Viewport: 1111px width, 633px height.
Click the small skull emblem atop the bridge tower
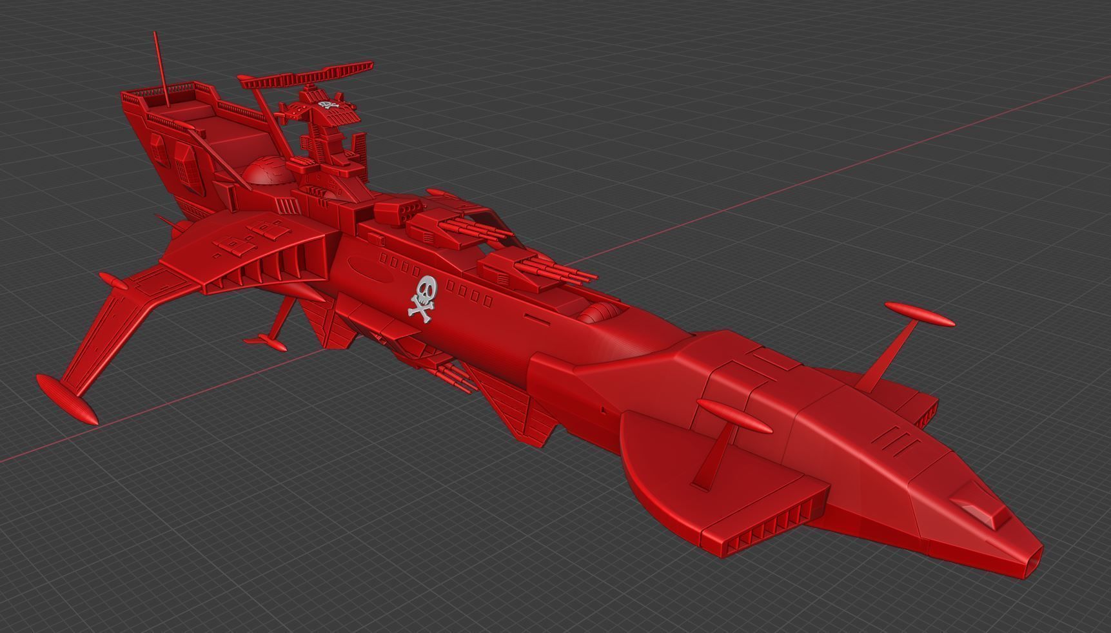(x=329, y=105)
